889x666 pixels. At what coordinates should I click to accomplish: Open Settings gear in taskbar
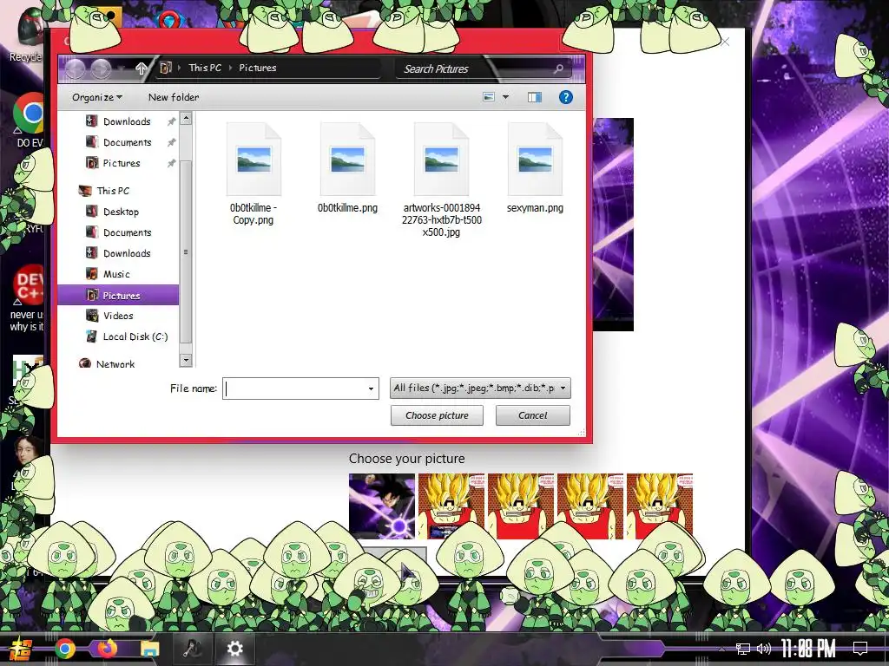tap(234, 649)
